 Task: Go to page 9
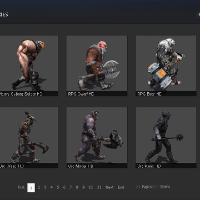pyautogui.click(x=83, y=187)
